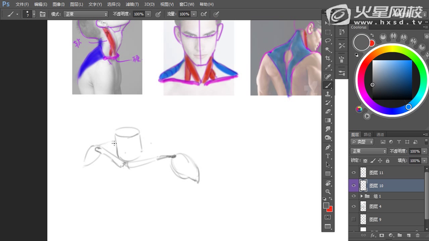Open the 图层(L) menu
Viewport: 429px width, 241px height.
76,4
